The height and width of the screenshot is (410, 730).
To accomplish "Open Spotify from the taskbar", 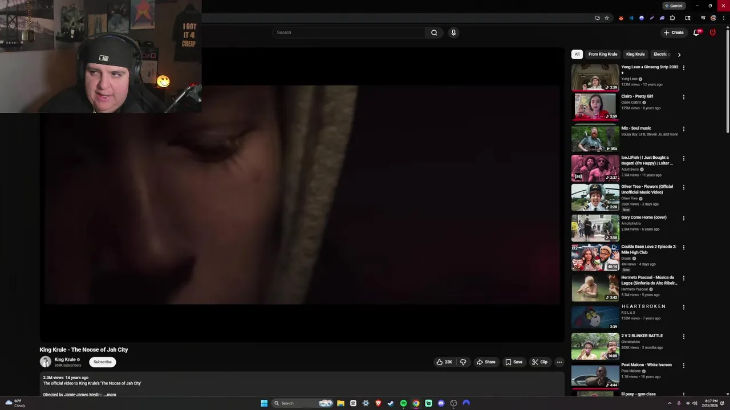I will coord(403,403).
